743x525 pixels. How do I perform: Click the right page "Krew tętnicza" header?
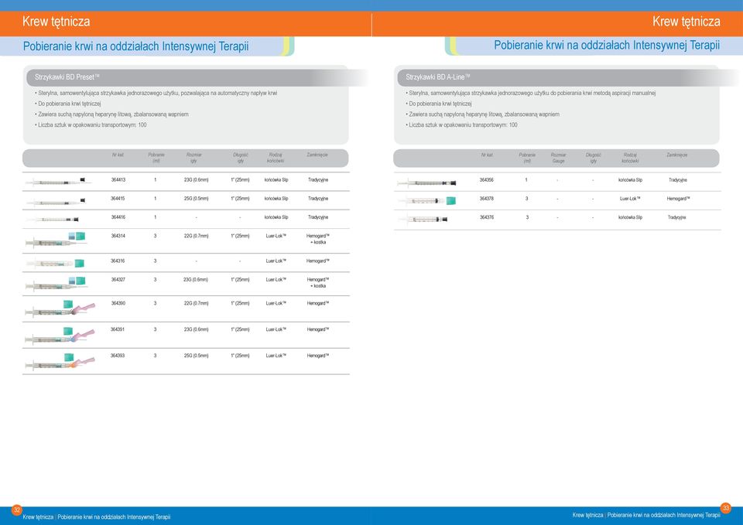point(687,22)
